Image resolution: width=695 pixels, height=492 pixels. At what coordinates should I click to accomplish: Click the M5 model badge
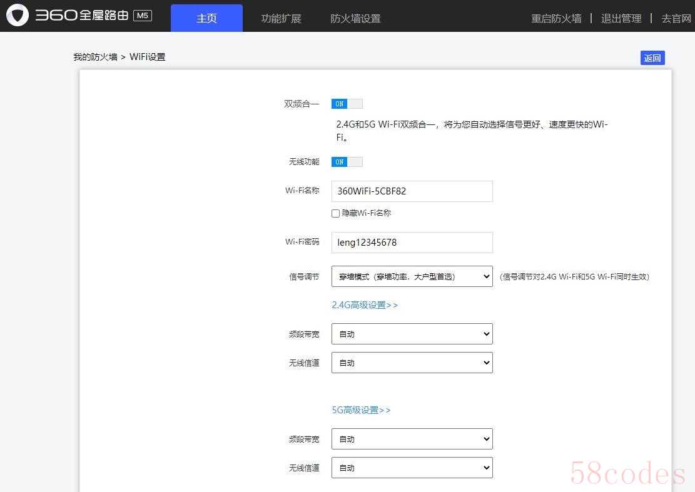coord(143,16)
